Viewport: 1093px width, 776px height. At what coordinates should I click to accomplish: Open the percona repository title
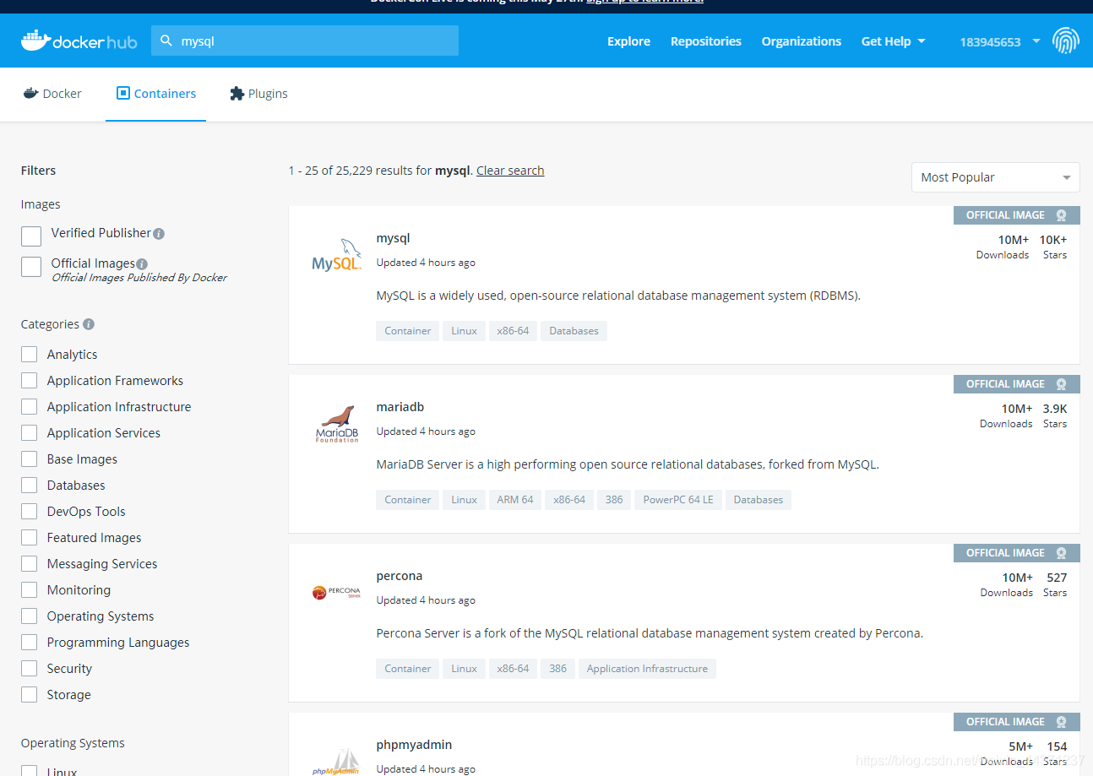(400, 576)
